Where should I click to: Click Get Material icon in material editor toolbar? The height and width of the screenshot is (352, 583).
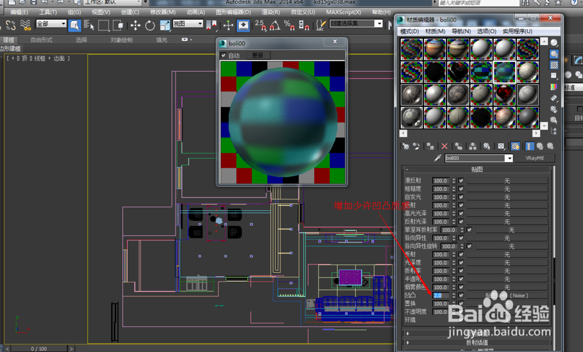pos(406,146)
